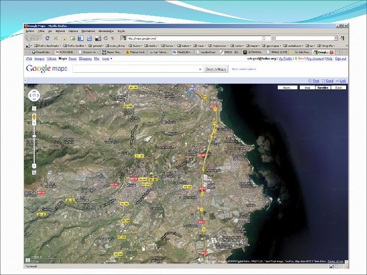Click the Google search engine icon in search bar
This screenshot has width=367, height=275.
[343, 38]
